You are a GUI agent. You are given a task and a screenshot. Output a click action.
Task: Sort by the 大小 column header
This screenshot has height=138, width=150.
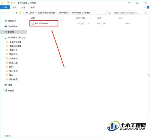120,18
